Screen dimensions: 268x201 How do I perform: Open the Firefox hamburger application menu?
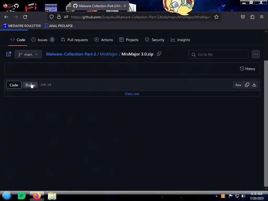coord(262,17)
